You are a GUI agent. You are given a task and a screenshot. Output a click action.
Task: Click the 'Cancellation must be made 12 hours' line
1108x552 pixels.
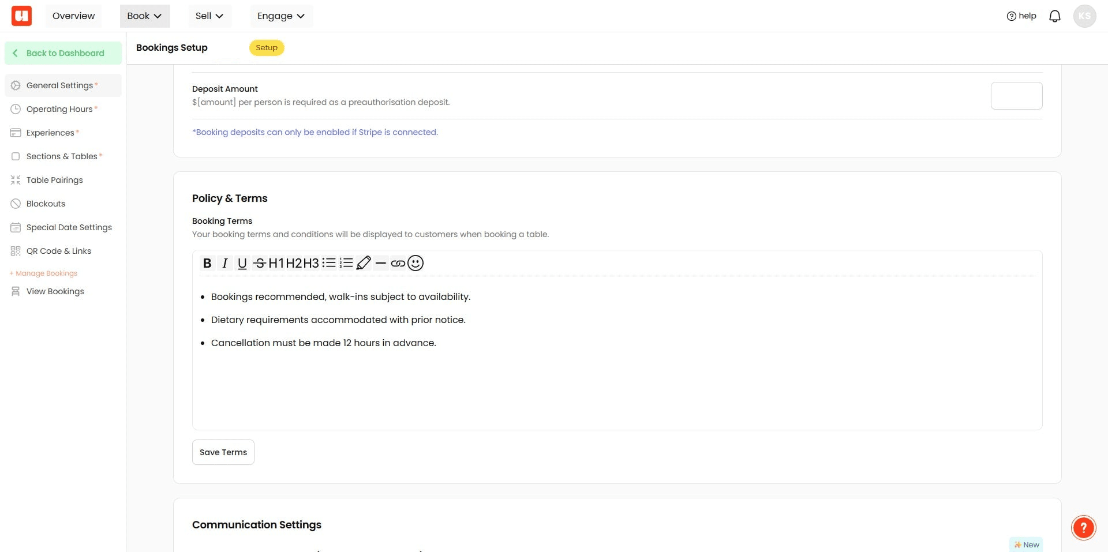pyautogui.click(x=323, y=343)
